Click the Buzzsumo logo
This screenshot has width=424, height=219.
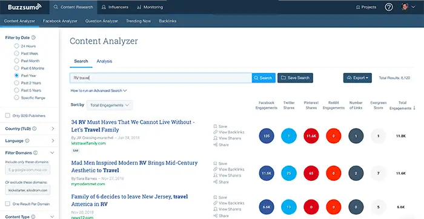(25, 7)
